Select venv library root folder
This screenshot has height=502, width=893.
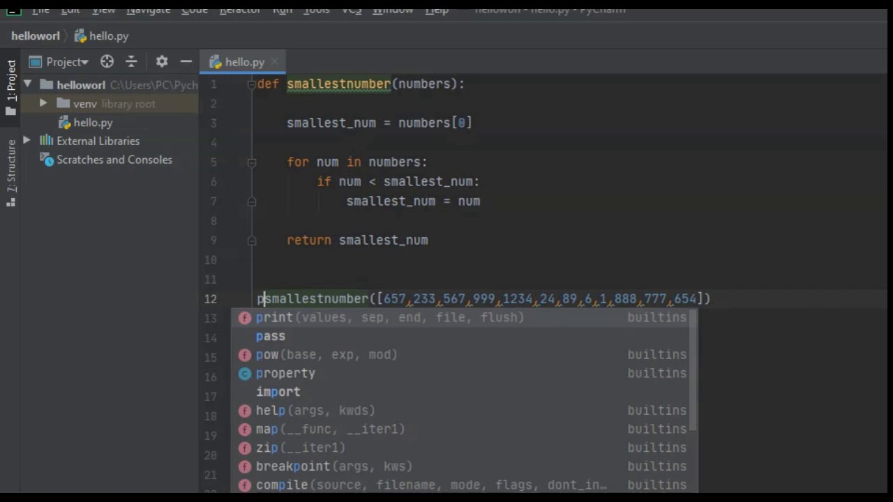pyautogui.click(x=110, y=103)
